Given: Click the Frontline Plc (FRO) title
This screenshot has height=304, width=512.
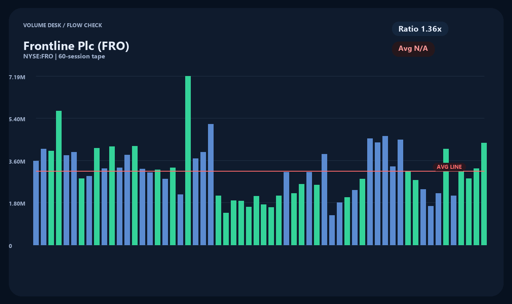Looking at the screenshot, I should tap(76, 46).
